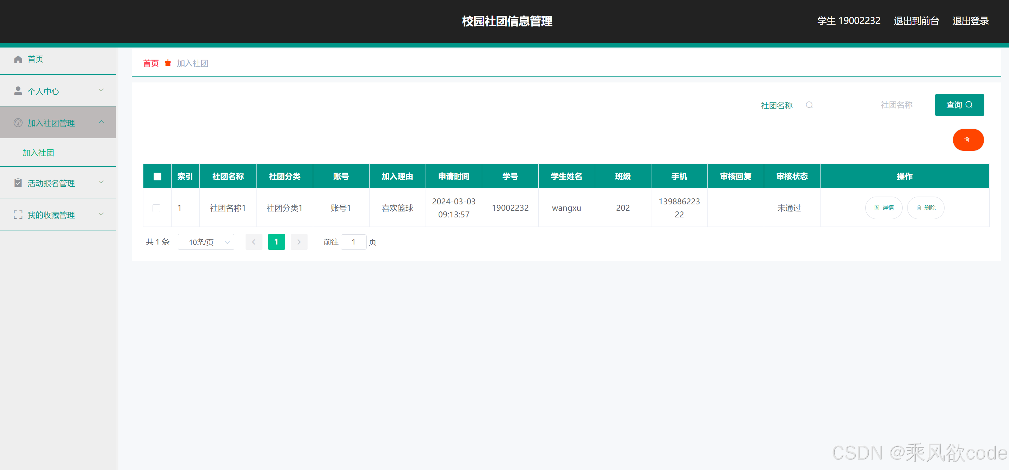
Task: Select the 活动报名管理 checklist icon
Action: pos(18,183)
